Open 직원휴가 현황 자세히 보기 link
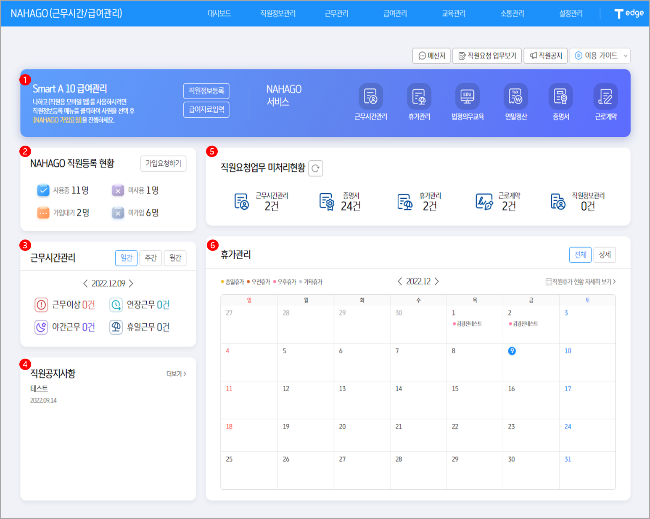This screenshot has width=650, height=519. point(581,282)
